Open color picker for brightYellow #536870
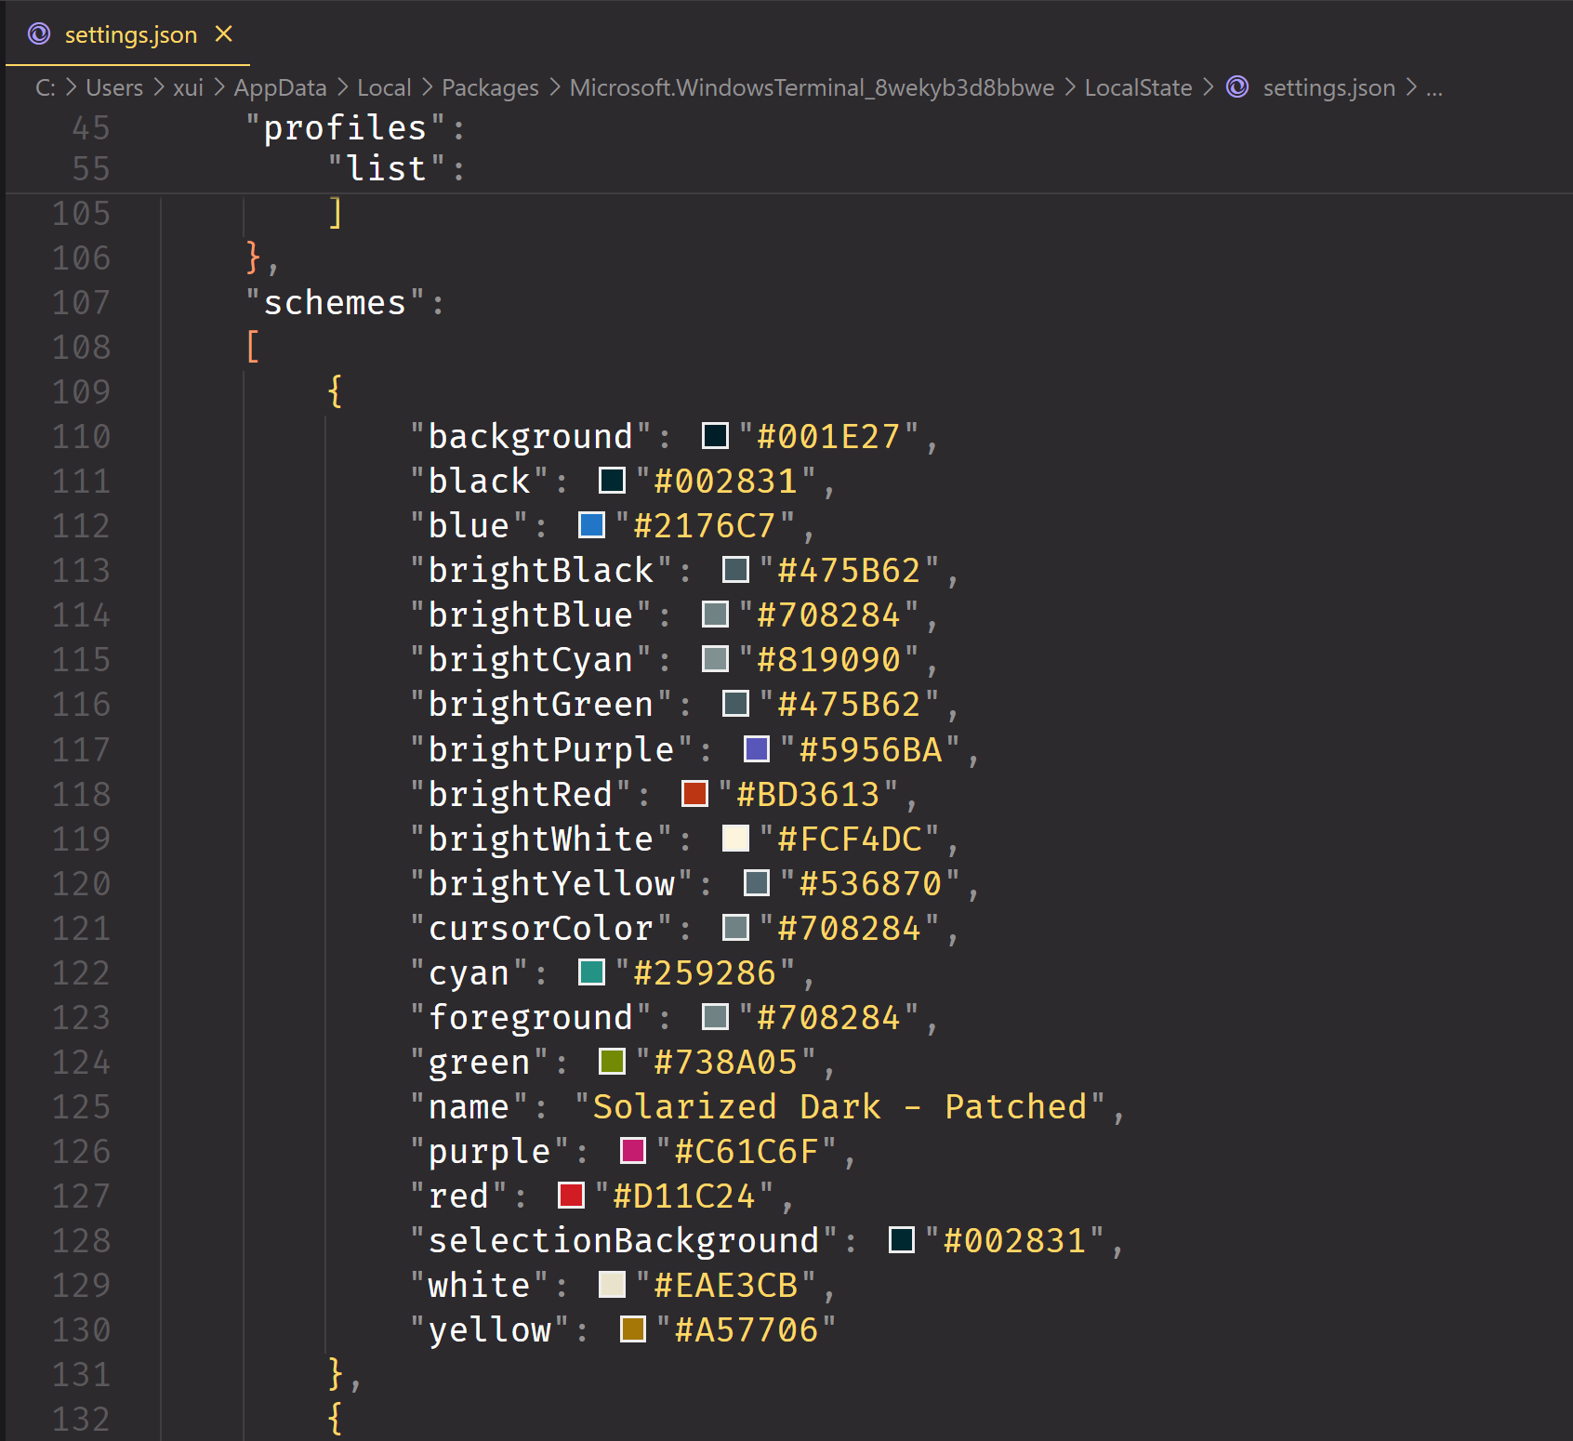This screenshot has width=1573, height=1441. (x=757, y=883)
